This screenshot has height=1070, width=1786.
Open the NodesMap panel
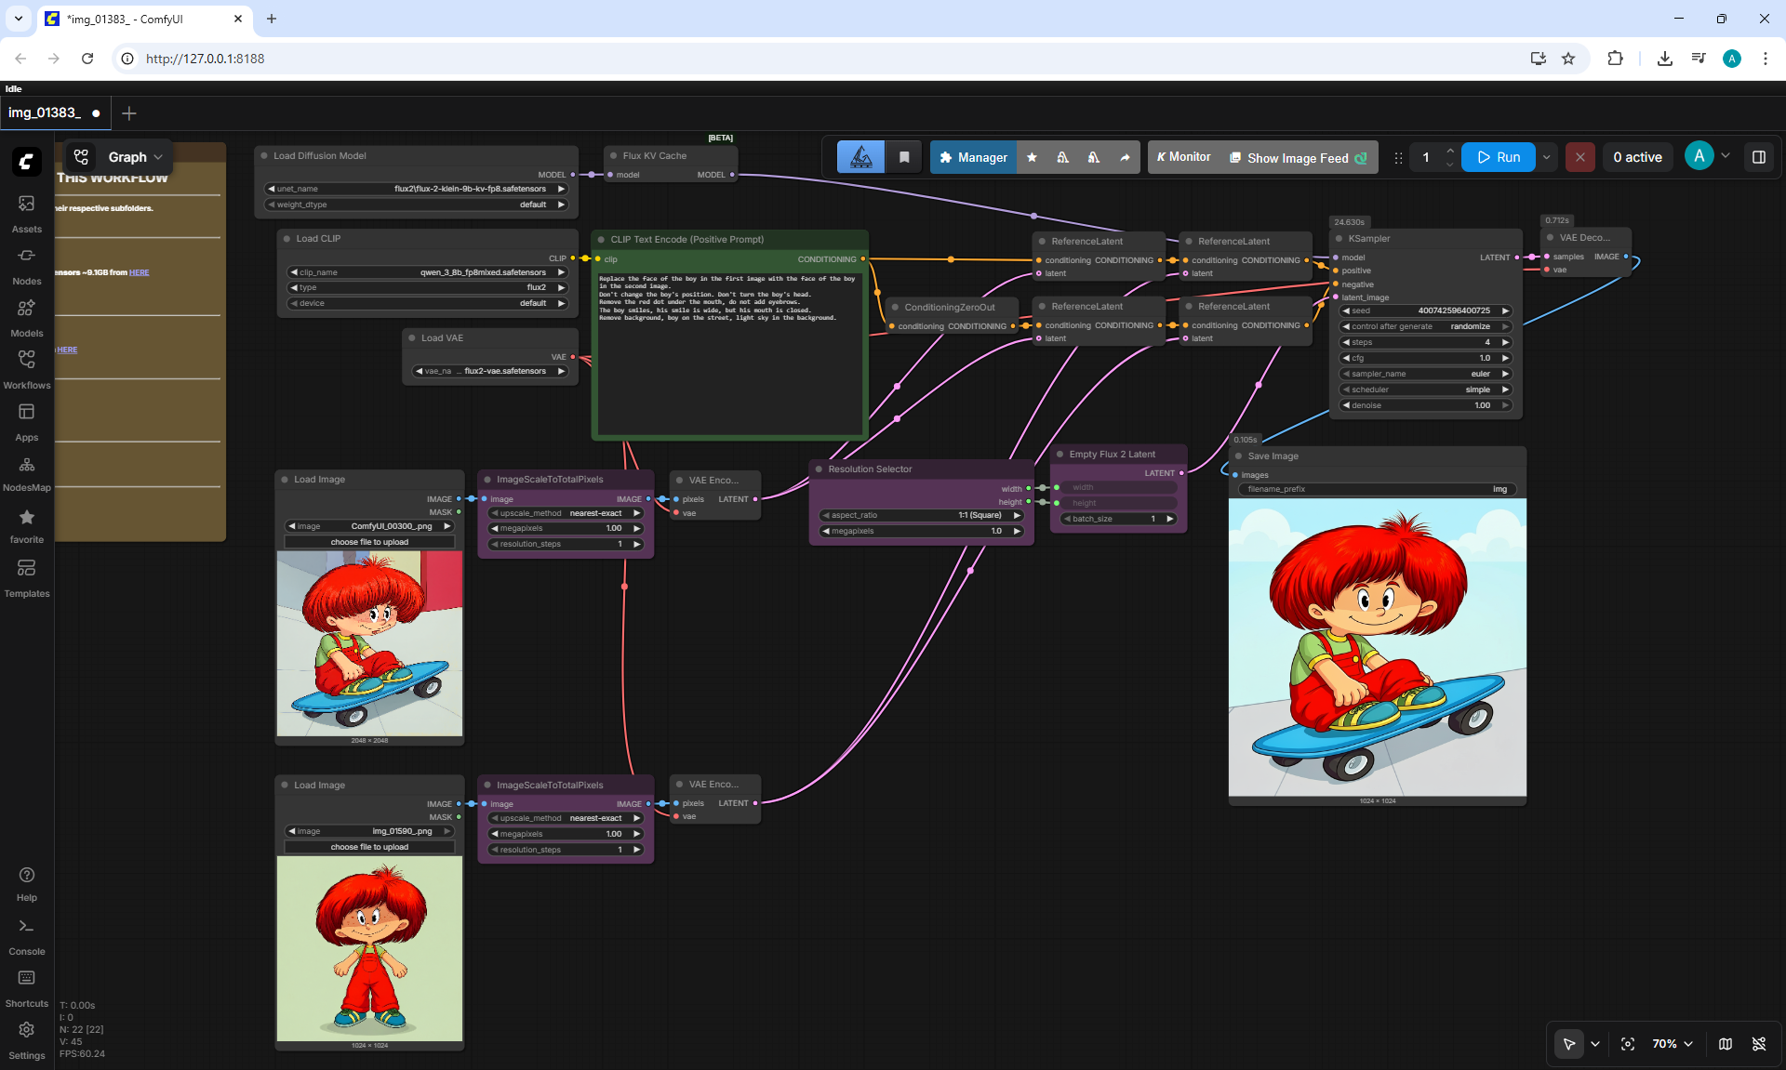click(x=26, y=473)
